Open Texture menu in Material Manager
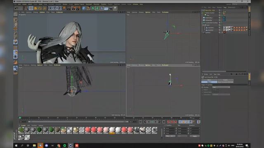The height and width of the screenshot is (148, 264). [41, 125]
